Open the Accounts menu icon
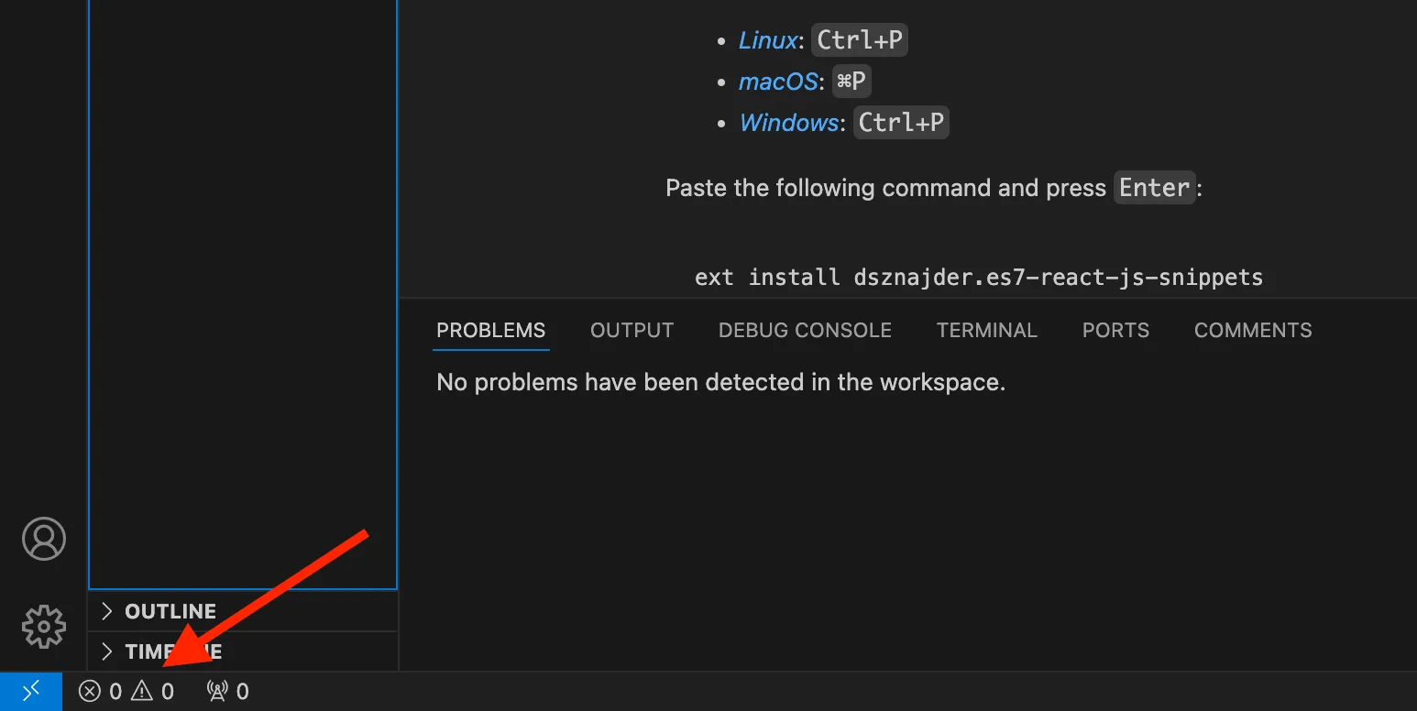Viewport: 1417px width, 711px height. pos(42,539)
